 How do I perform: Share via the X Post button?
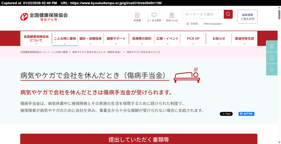click(226, 114)
